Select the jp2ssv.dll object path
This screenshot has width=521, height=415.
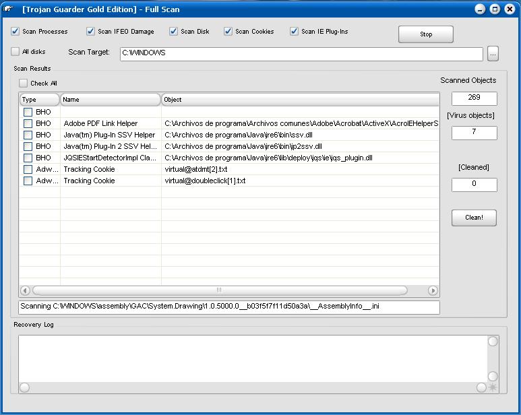[x=243, y=146]
